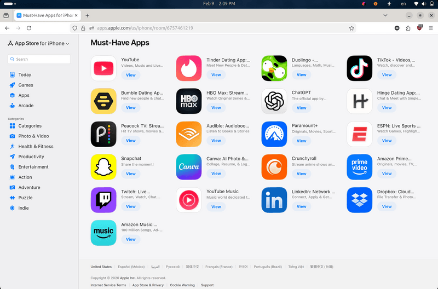Open the YouTube app icon

point(103,68)
